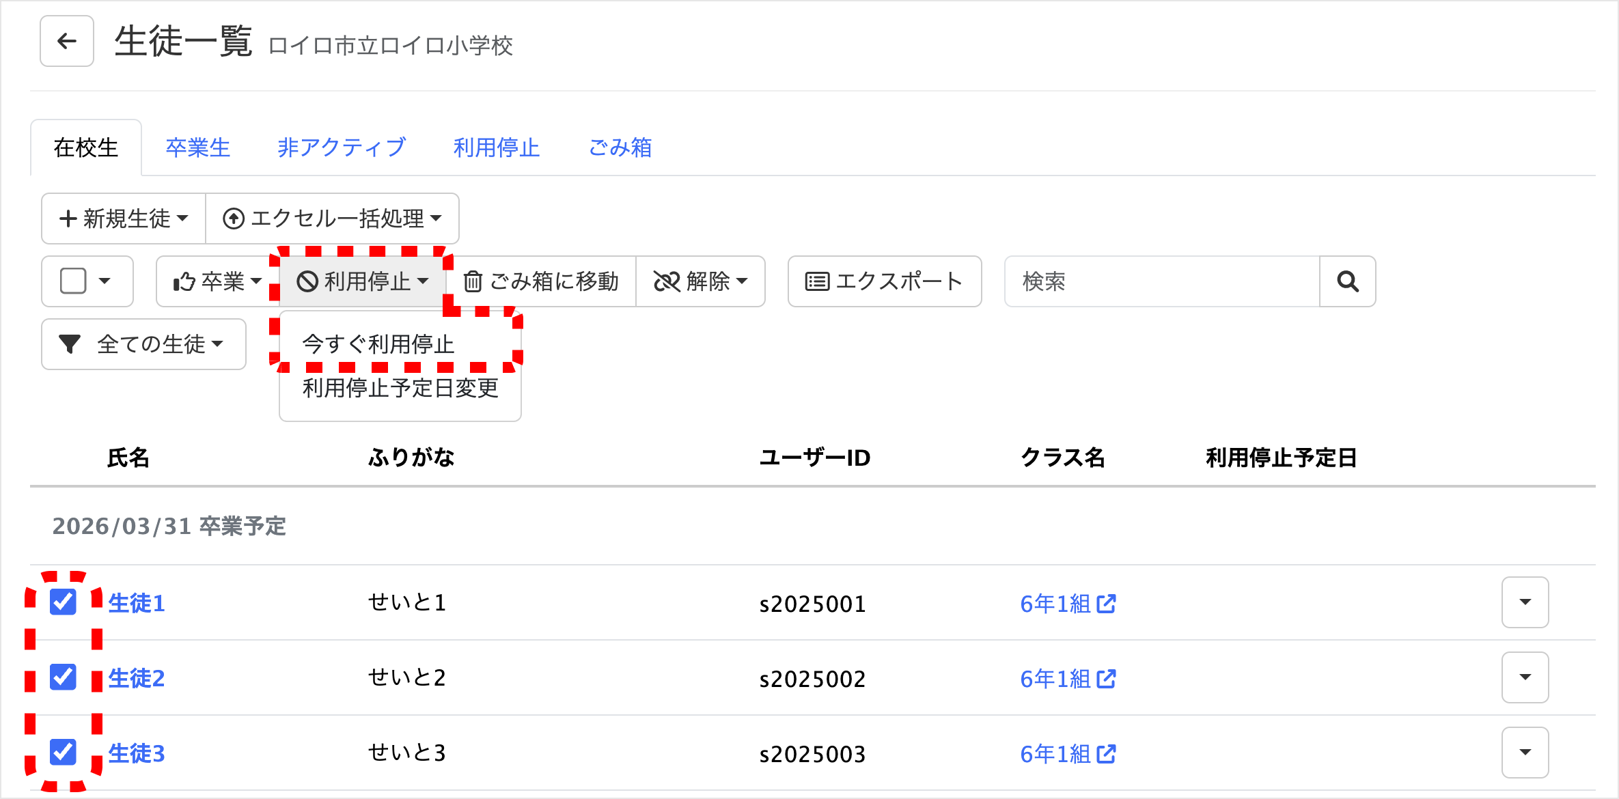
Task: Open external link icon for 生徒3's class
Action: coord(1106,754)
